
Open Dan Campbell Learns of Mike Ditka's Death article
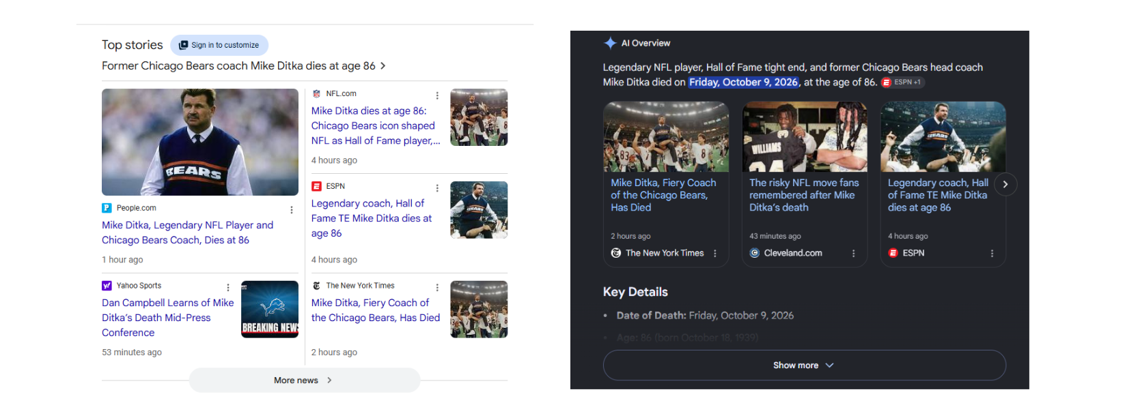point(167,318)
